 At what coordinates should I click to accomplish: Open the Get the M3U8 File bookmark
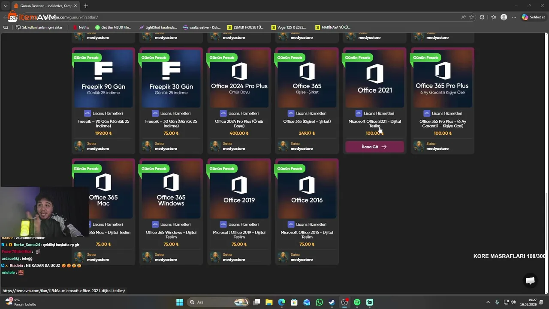[x=114, y=27]
